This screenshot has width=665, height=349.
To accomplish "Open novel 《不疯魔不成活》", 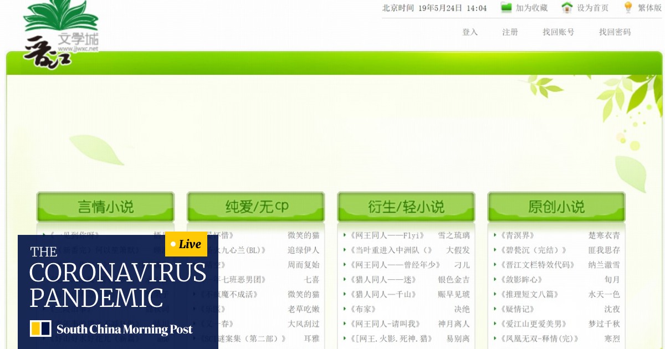I will tap(229, 294).
